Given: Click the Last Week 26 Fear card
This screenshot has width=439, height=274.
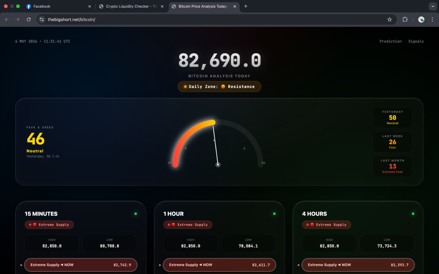Looking at the screenshot, I should 393,142.
